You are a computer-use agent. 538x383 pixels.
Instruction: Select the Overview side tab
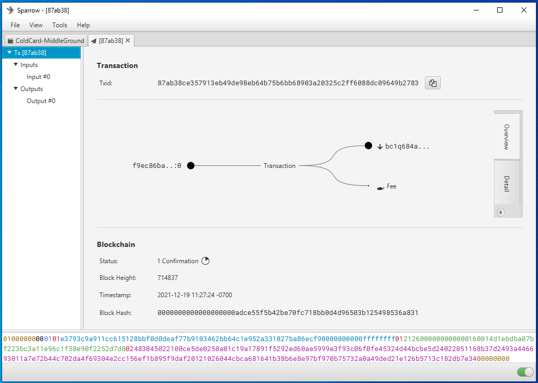point(507,137)
